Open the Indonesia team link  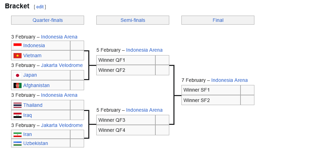pyautogui.click(x=34, y=45)
